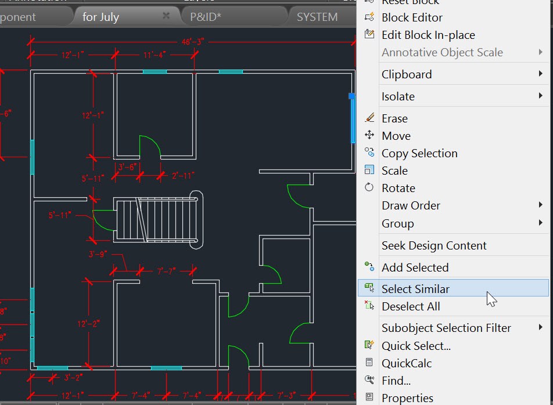Switch to the P&ID* drawing tab
The height and width of the screenshot is (405, 553).
tap(206, 17)
